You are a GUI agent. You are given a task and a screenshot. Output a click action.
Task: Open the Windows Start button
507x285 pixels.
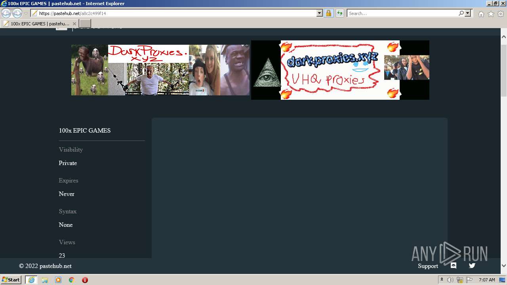[11, 280]
